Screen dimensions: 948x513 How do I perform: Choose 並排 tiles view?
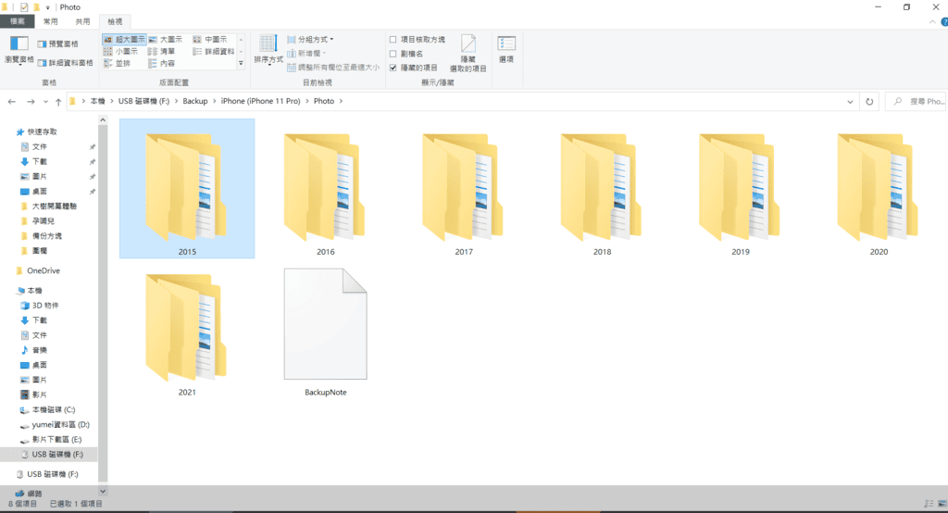[118, 63]
